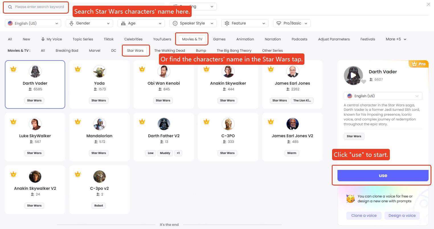
Task: Select the YouTubers tab
Action: (x=162, y=39)
